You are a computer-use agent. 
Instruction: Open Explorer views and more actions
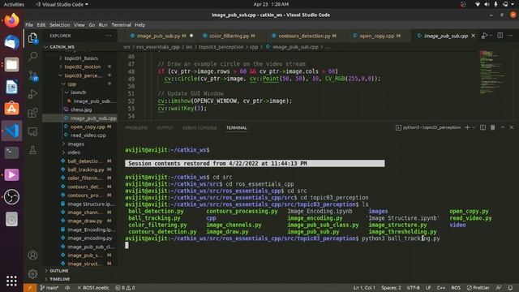click(109, 36)
